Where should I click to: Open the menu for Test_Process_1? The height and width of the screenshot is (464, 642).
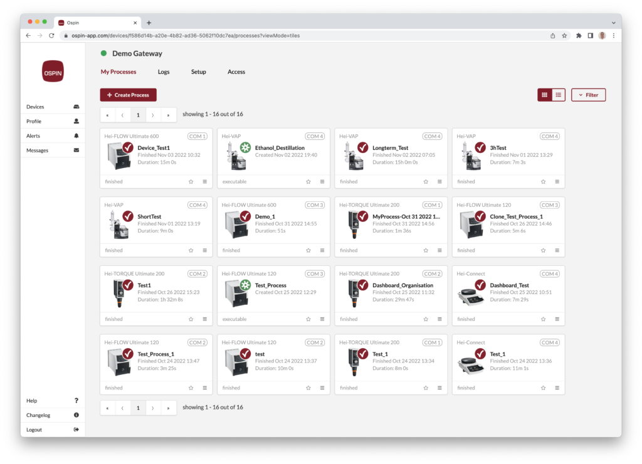[205, 388]
